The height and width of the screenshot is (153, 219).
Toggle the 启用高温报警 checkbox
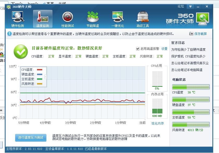[138, 49]
